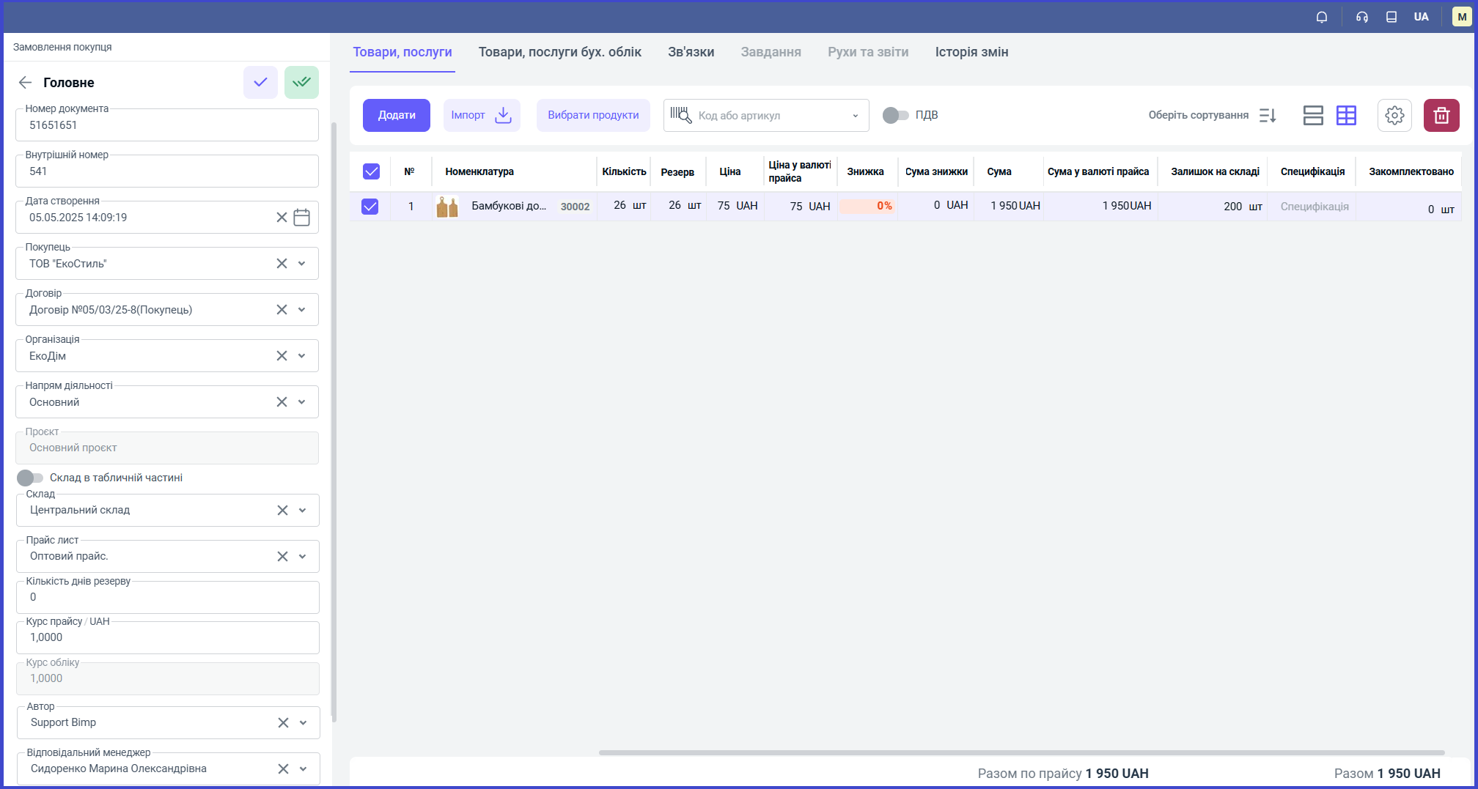Image resolution: width=1478 pixels, height=789 pixels.
Task: Open calendar picker for creation date
Action: (x=302, y=218)
